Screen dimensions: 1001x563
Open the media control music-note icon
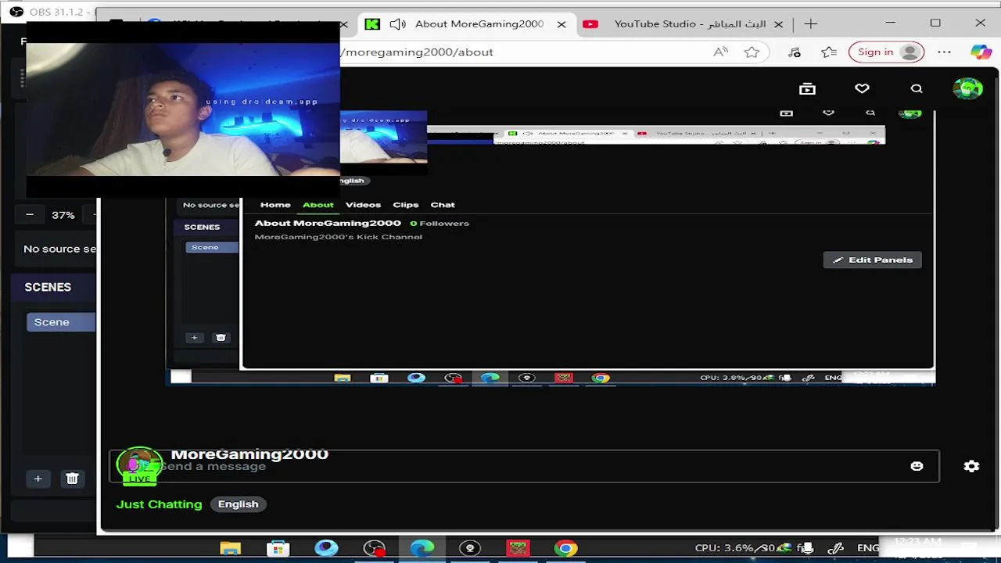click(795, 52)
